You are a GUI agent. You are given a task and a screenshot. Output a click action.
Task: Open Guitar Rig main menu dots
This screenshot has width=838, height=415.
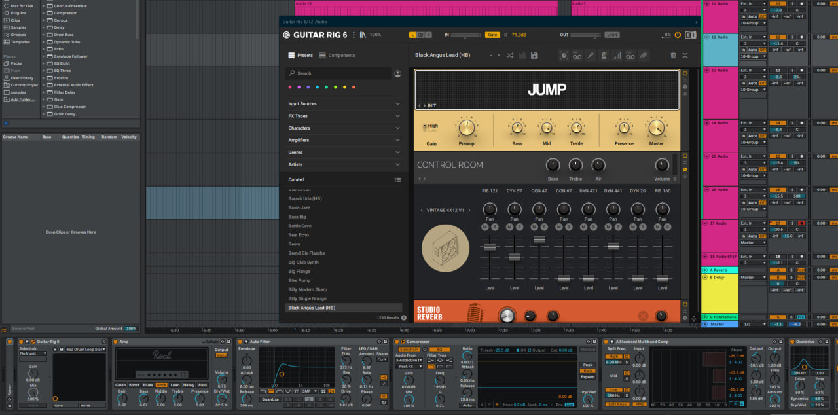click(x=354, y=35)
